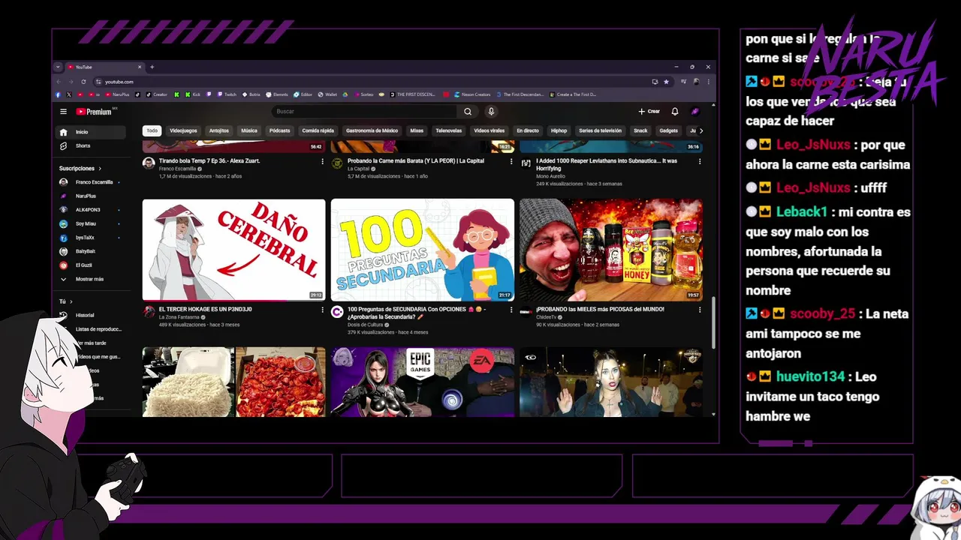Open NaruPlus bookmark in bookmarks bar
961x540 pixels.
click(117, 94)
